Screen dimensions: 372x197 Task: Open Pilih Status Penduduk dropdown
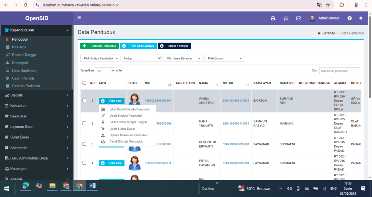click(x=100, y=59)
